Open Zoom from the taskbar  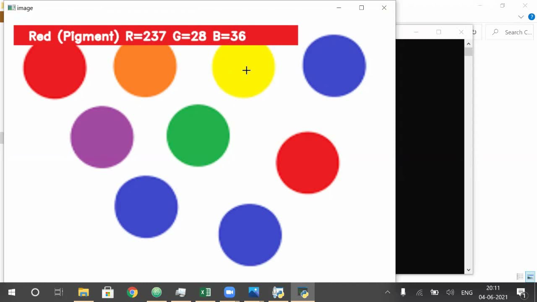[x=229, y=292]
